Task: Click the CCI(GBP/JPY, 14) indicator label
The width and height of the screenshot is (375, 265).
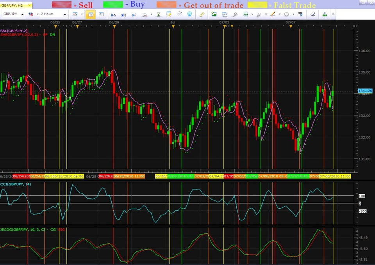Action: [x=16, y=184]
